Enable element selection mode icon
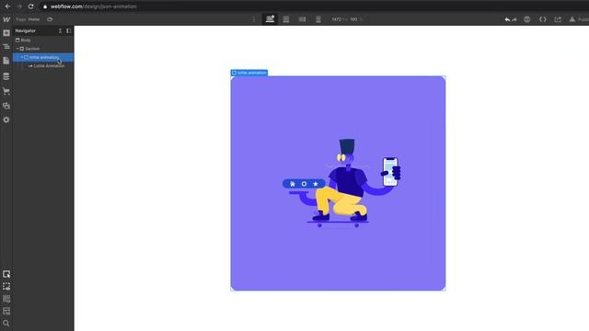Image resolution: width=589 pixels, height=331 pixels. (6, 274)
